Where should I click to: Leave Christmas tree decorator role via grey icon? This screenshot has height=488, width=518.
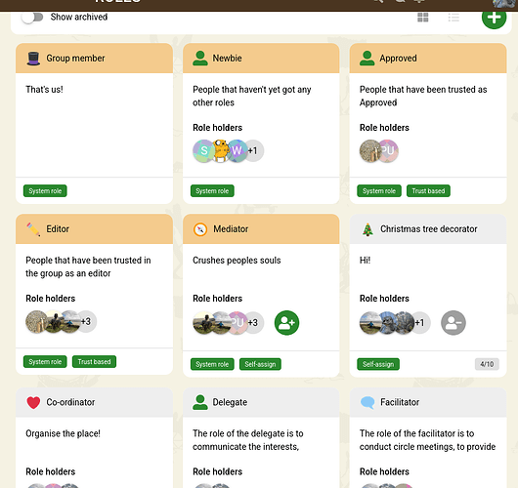453,323
